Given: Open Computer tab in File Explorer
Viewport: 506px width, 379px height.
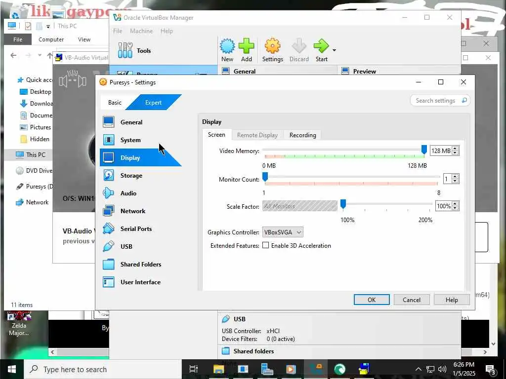Looking at the screenshot, I should coord(51,39).
